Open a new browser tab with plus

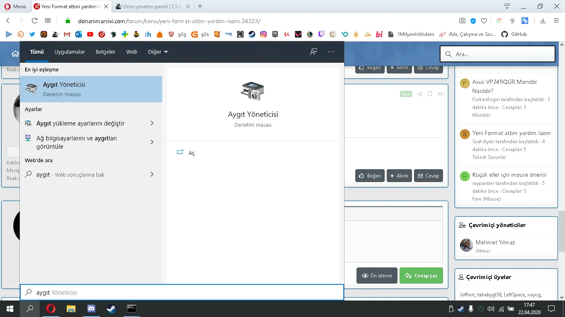(200, 6)
